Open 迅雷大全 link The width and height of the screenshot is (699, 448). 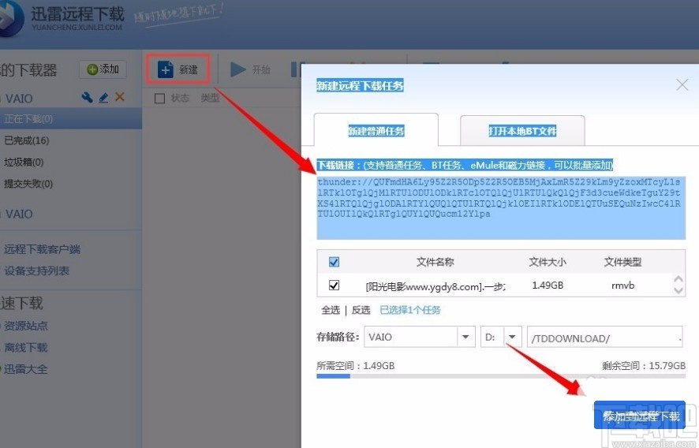(x=26, y=369)
